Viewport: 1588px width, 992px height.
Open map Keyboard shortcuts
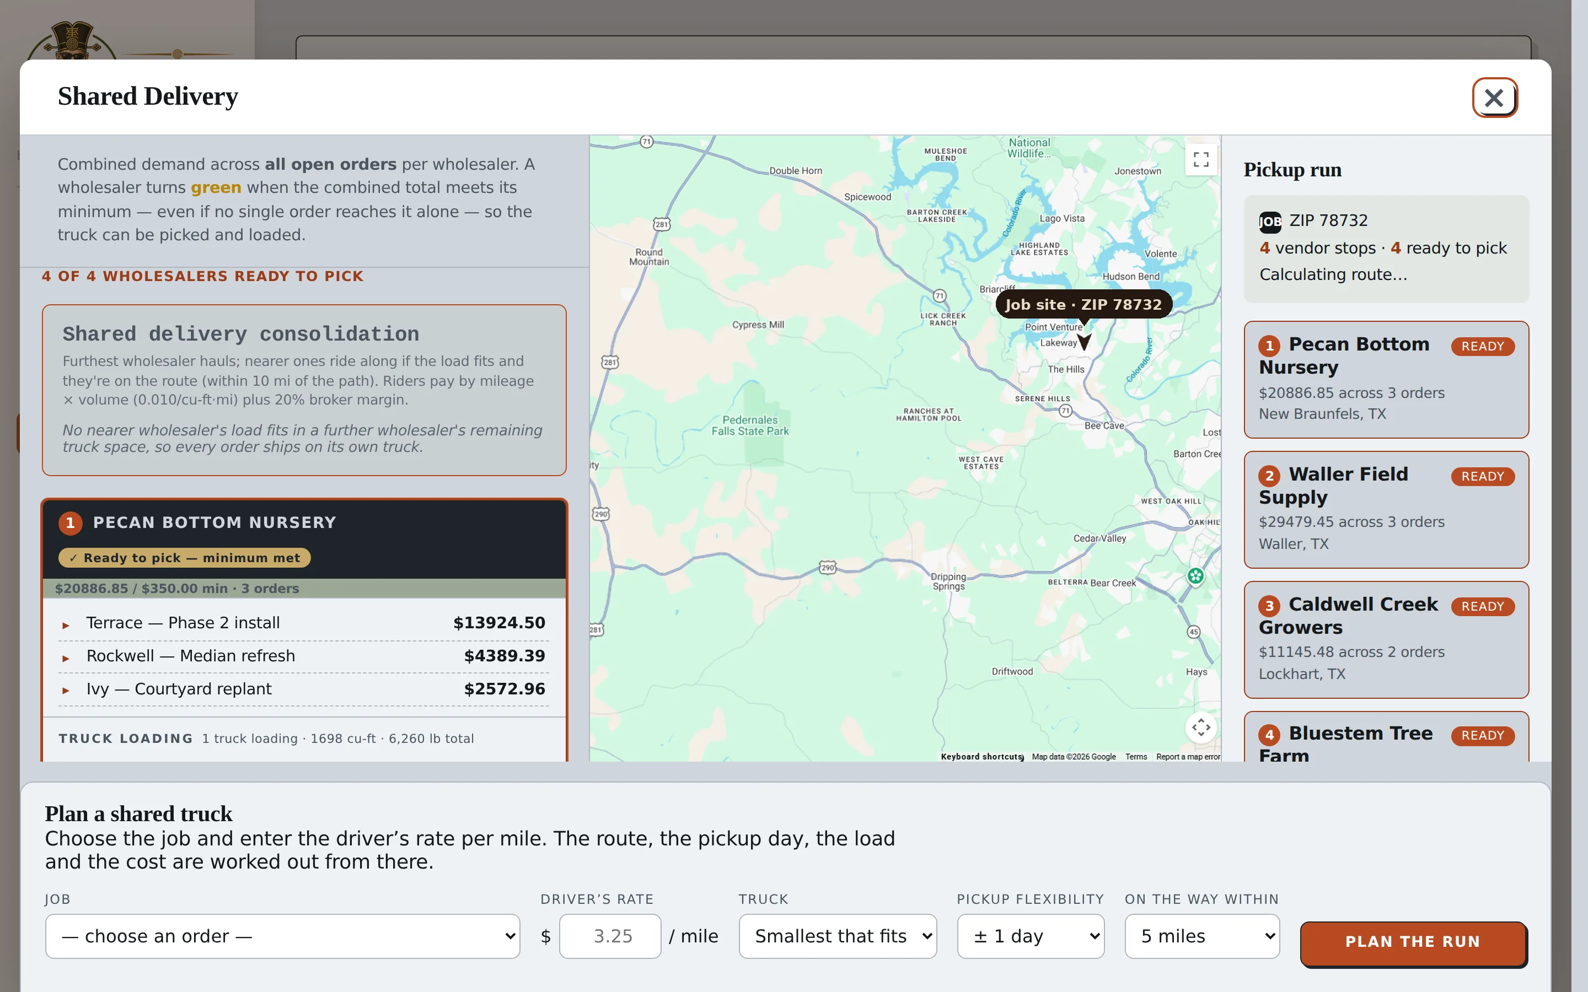tap(981, 757)
